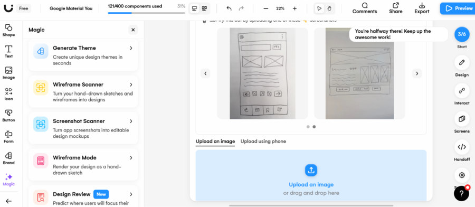Screen dimensions: 475x207
Task: Open the settings gear icon
Action: (462, 175)
